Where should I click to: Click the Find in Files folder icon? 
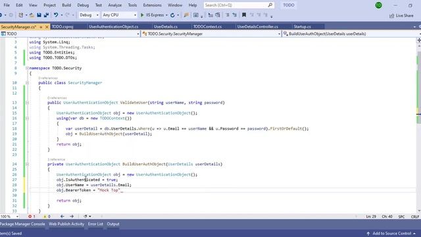186,15
